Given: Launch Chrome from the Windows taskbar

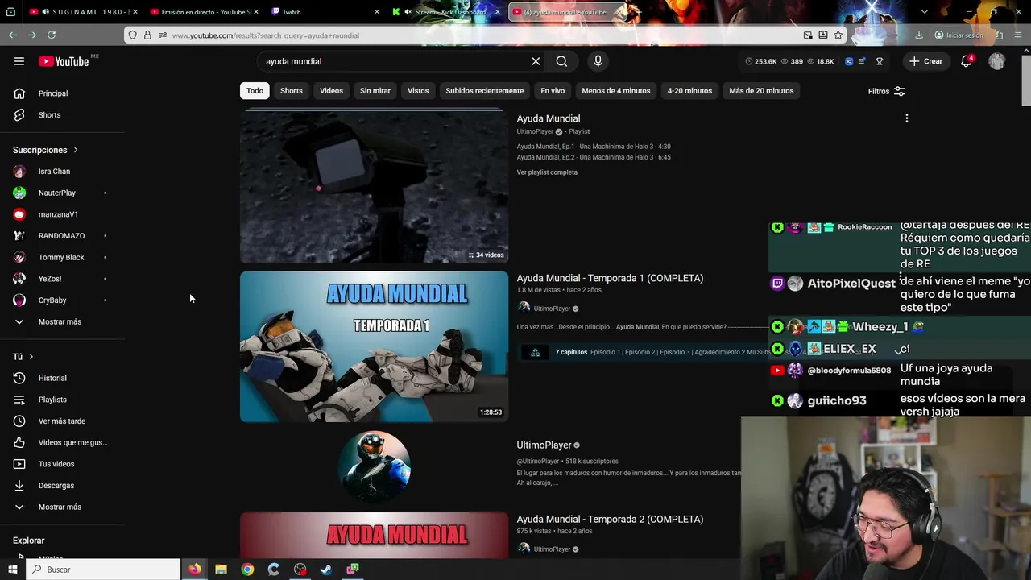Looking at the screenshot, I should point(247,570).
